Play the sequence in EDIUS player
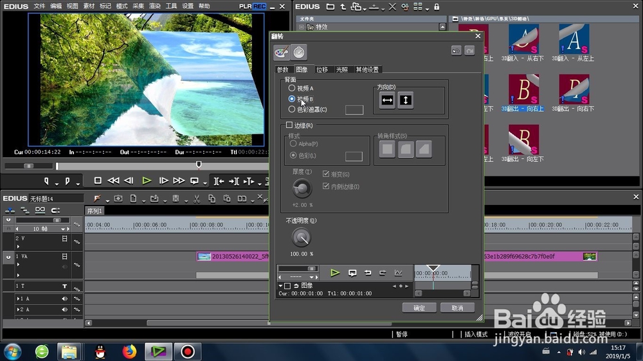643x361 pixels. [147, 180]
